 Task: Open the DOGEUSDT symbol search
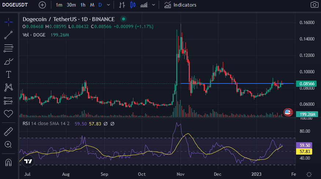[16, 5]
